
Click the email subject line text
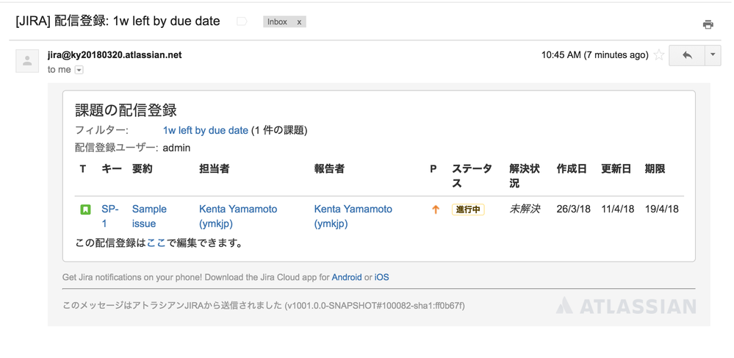(118, 21)
